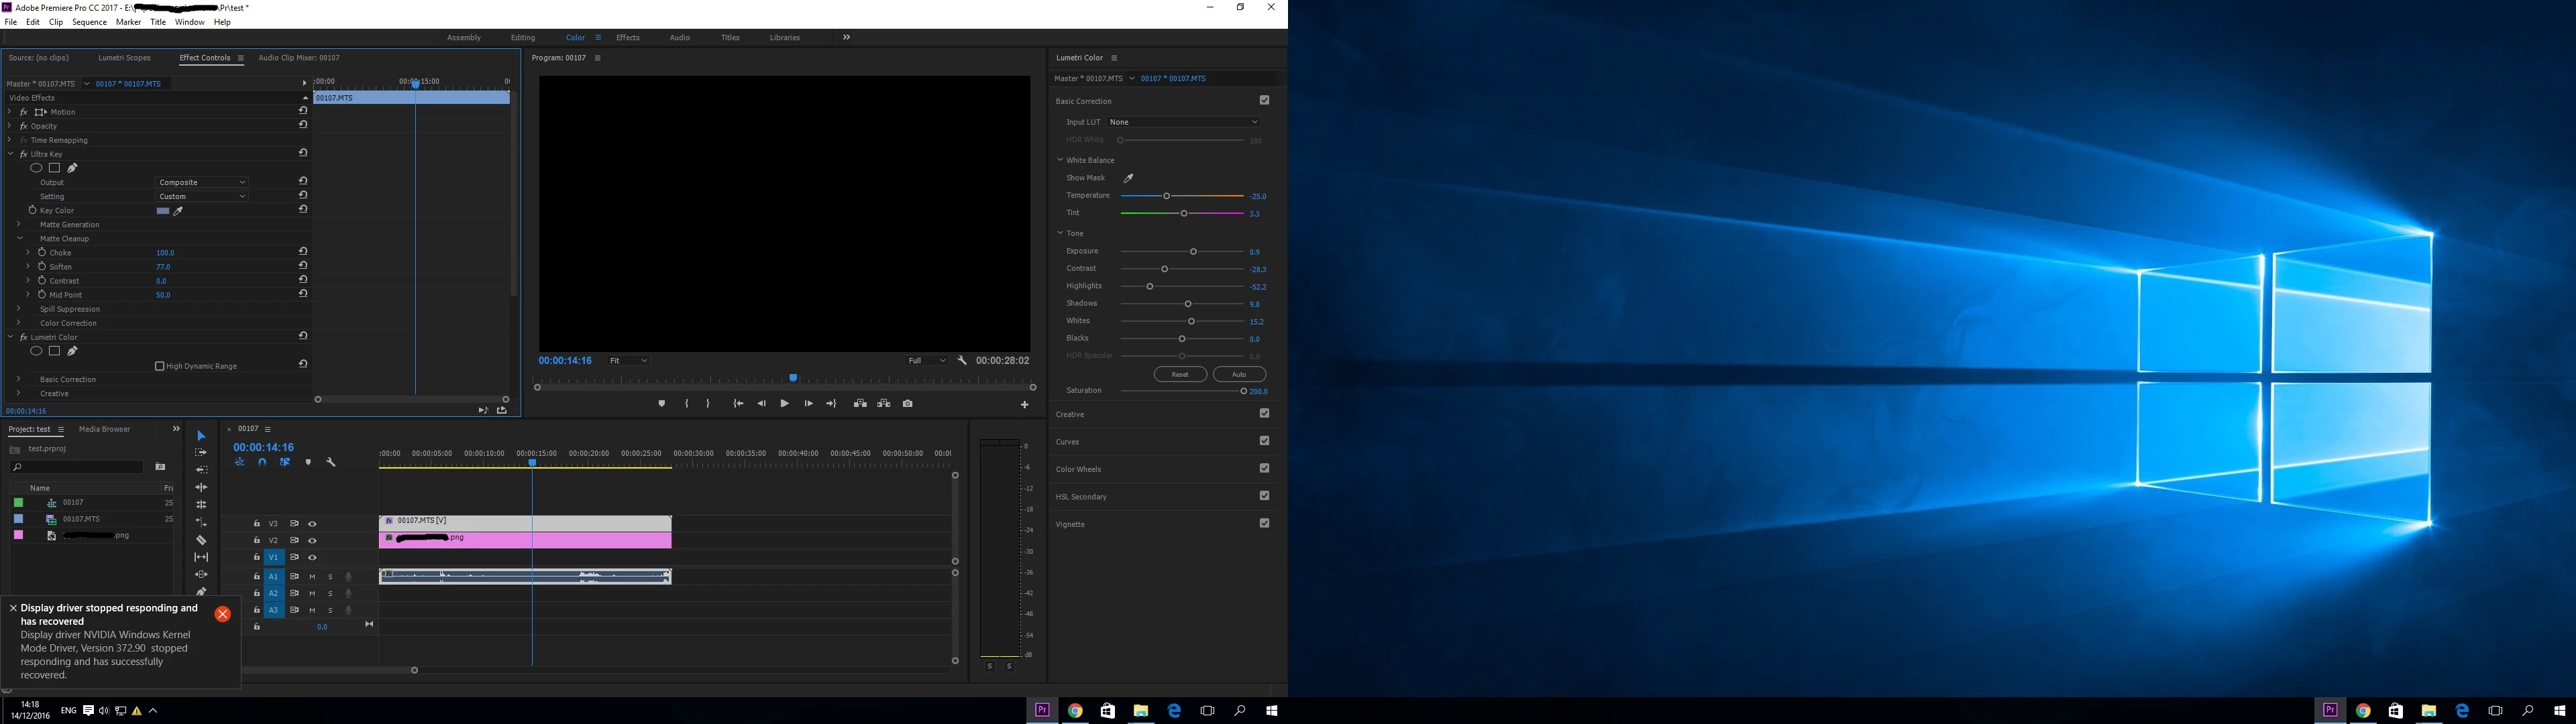Open the Input LUT dropdown

[1183, 122]
